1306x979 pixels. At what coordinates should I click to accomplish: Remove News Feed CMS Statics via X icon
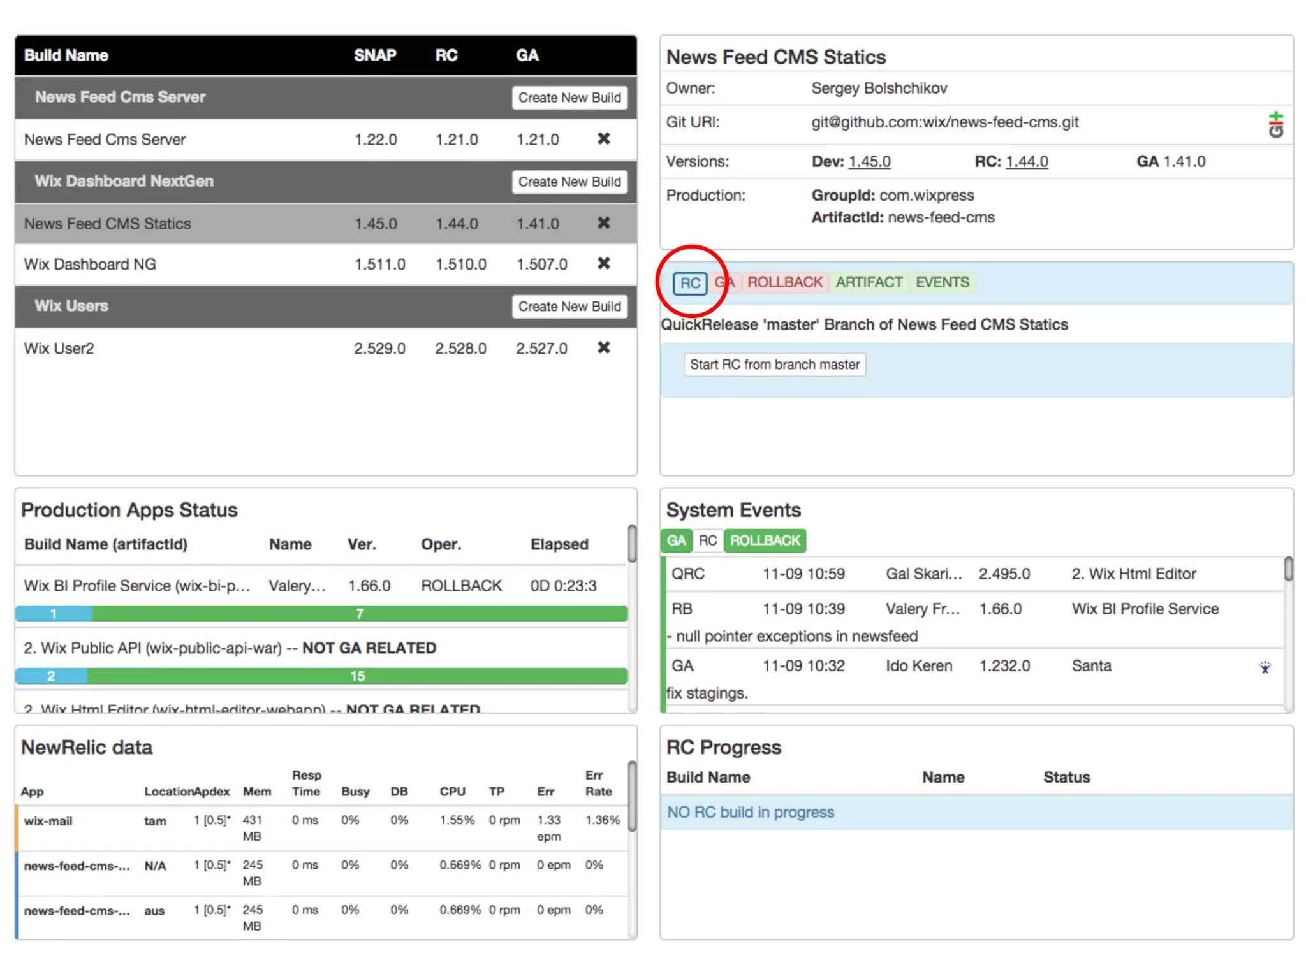603,222
